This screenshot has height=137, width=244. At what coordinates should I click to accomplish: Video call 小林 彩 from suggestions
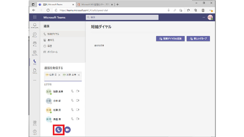[77, 101]
